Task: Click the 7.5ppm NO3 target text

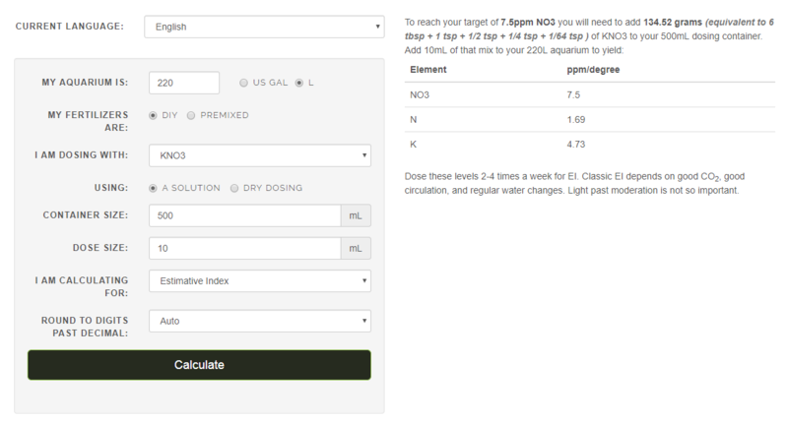Action: [528, 22]
